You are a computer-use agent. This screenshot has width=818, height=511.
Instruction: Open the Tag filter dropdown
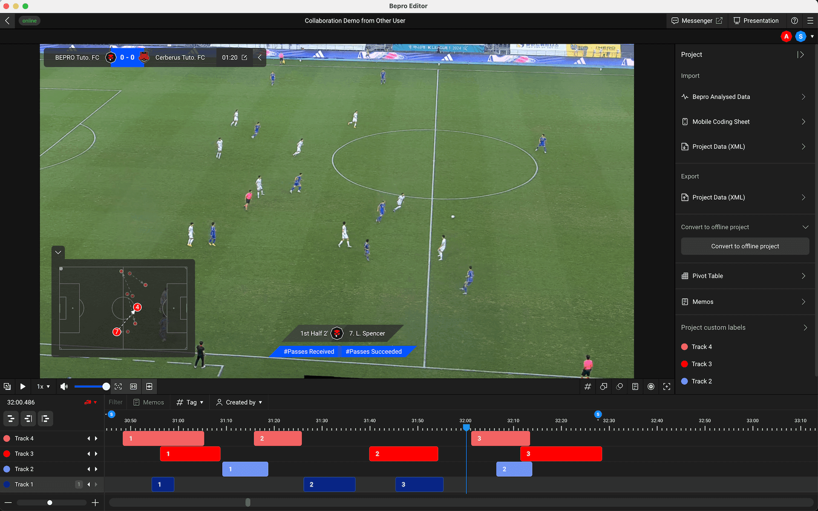(190, 402)
